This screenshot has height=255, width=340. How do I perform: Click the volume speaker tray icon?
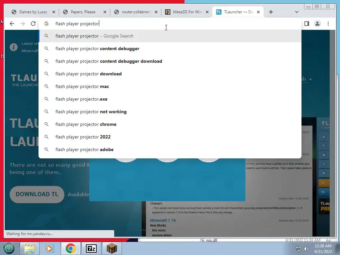pyautogui.click(x=306, y=249)
